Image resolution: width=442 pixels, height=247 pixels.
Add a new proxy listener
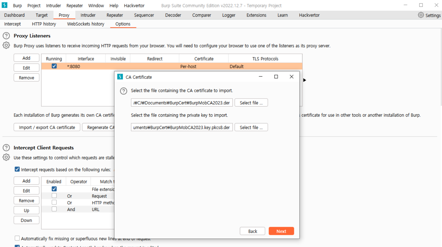pos(26,58)
